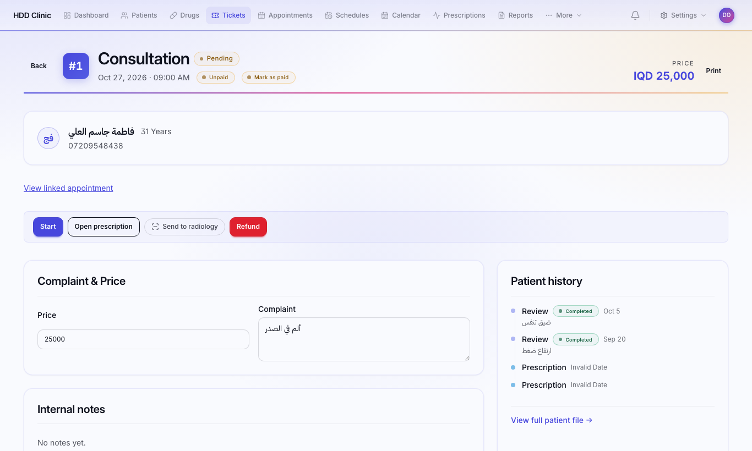Click the HDD Clinic logo text

(32, 15)
